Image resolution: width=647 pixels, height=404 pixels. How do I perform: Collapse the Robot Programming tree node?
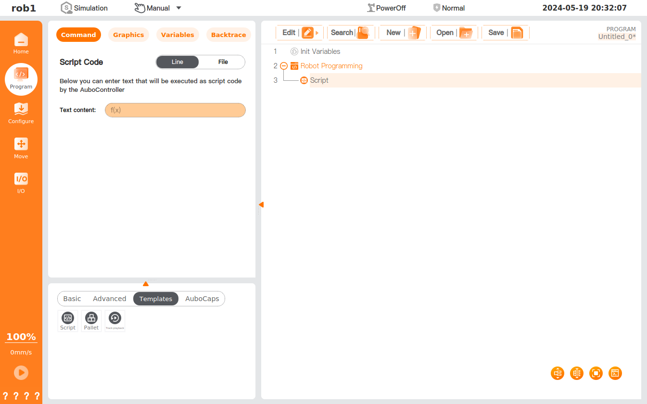point(284,66)
